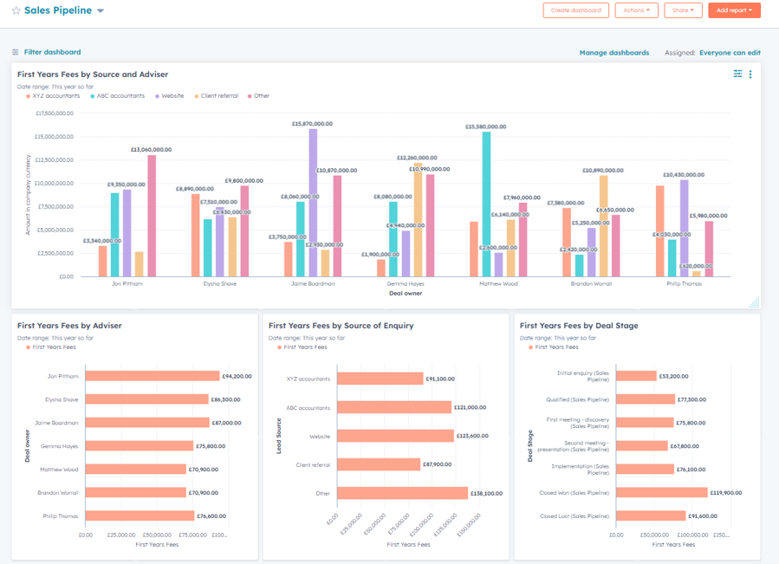Viewport: 779px width, 564px height.
Task: Open the First Years Fees by Deal Stage title
Action: click(580, 326)
